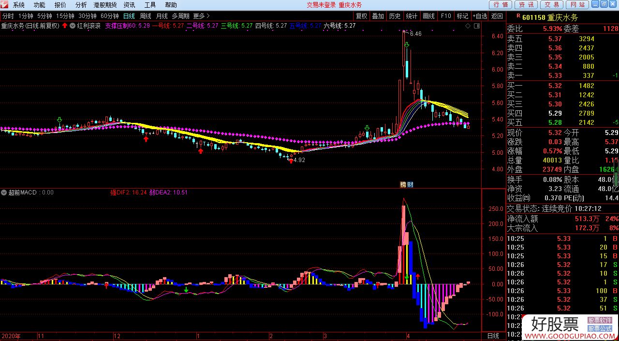Click the 财 info marker on chart
This screenshot has width=619, height=341.
pyautogui.click(x=410, y=184)
